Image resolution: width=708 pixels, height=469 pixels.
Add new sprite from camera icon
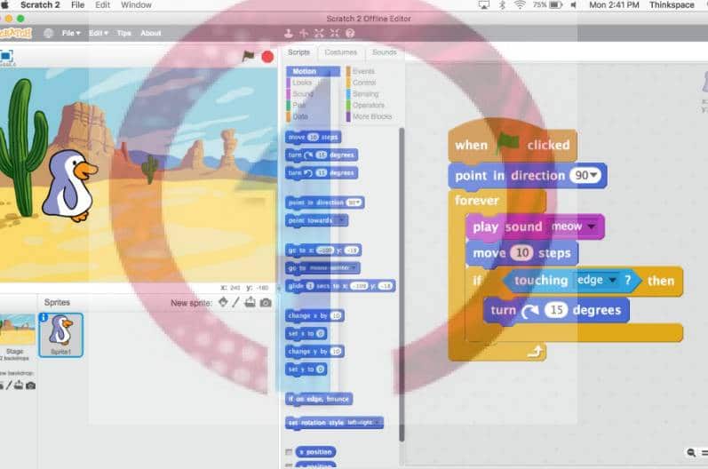266,303
